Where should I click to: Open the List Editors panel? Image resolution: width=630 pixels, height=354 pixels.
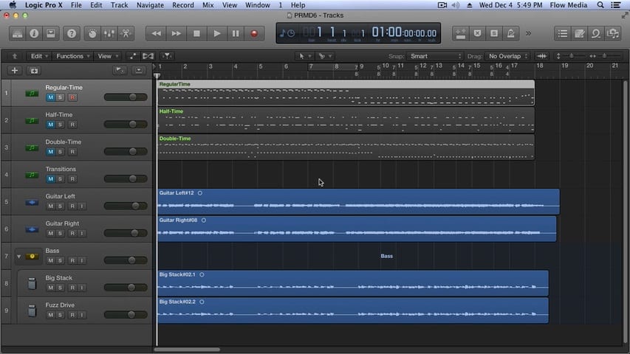click(x=564, y=33)
